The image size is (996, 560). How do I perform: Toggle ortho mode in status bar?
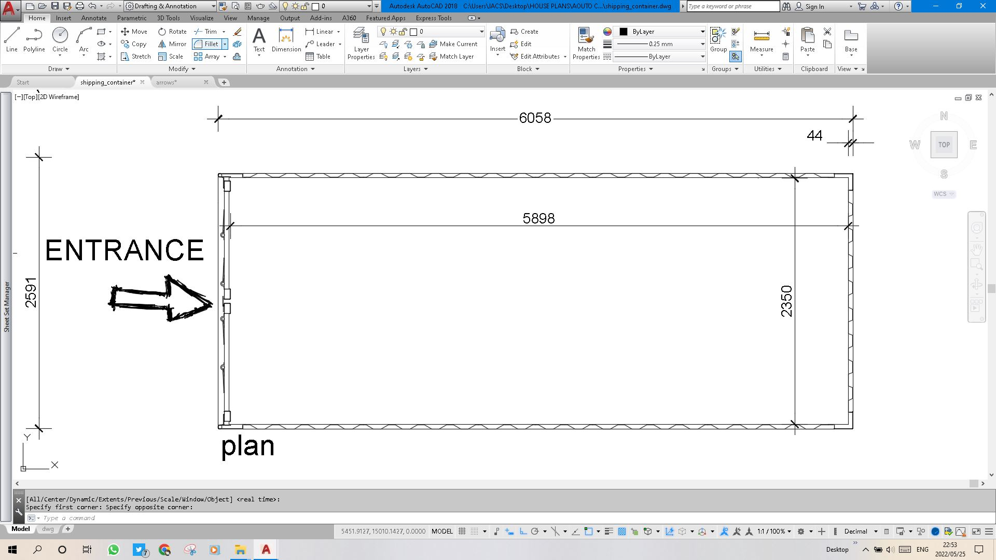tap(523, 531)
